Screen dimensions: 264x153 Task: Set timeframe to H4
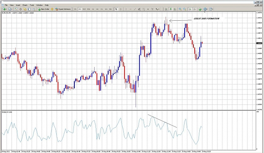click(97, 9)
